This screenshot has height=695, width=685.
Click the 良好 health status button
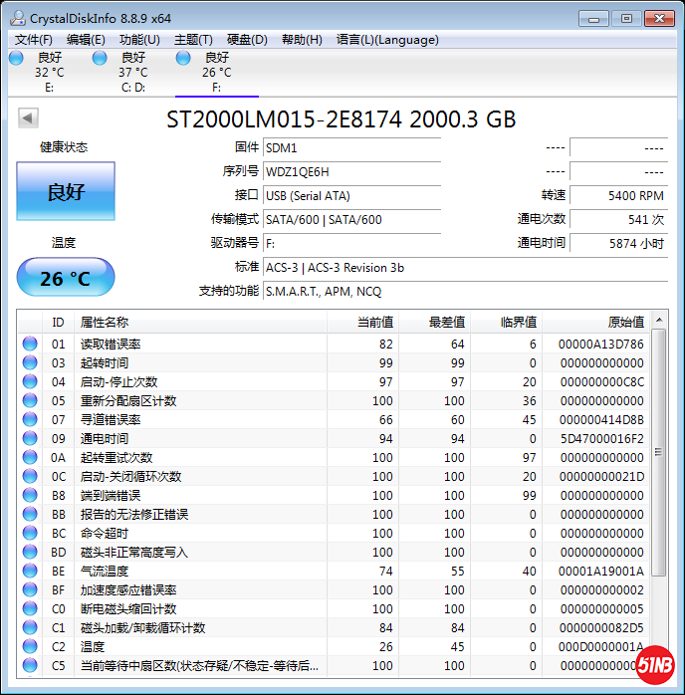pyautogui.click(x=66, y=192)
